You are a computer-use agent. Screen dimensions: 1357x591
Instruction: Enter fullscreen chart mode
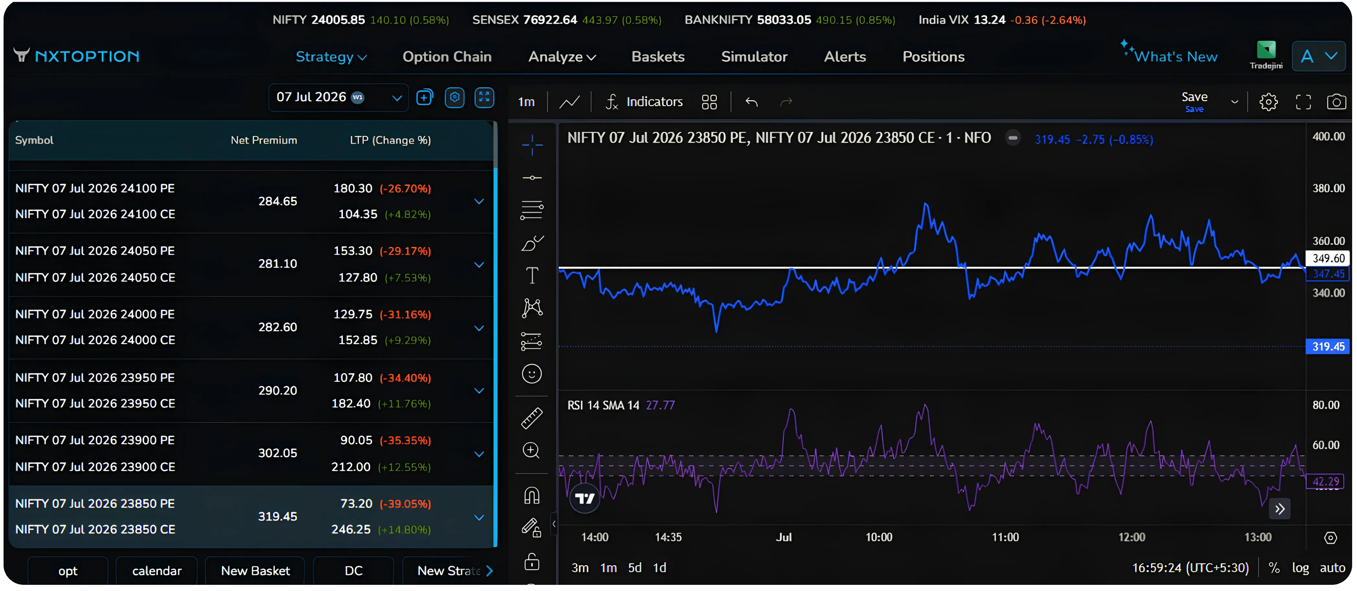pyautogui.click(x=1303, y=102)
